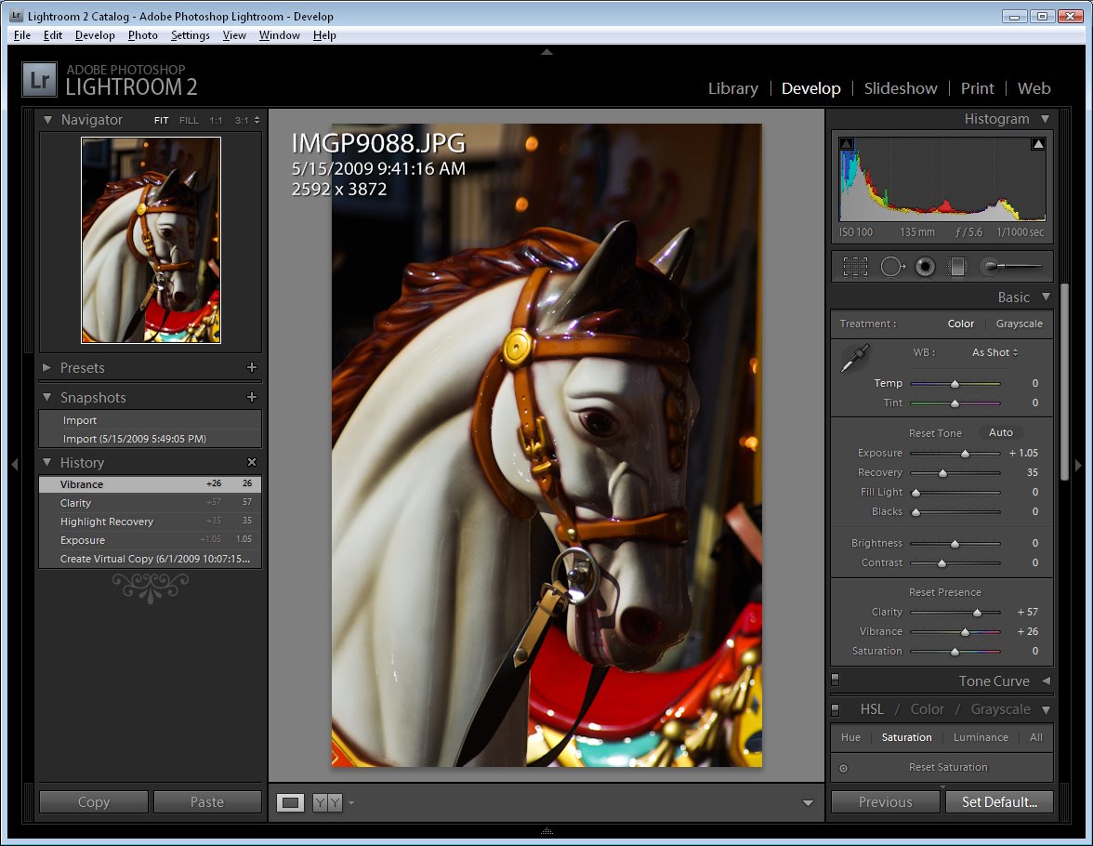This screenshot has height=846, width=1093.
Task: Show the filmstrip at the bottom edge
Action: [x=546, y=830]
